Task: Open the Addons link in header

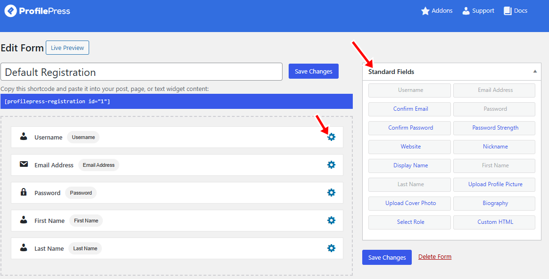Action: coord(437,11)
